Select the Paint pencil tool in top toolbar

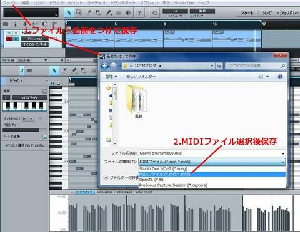point(109,13)
